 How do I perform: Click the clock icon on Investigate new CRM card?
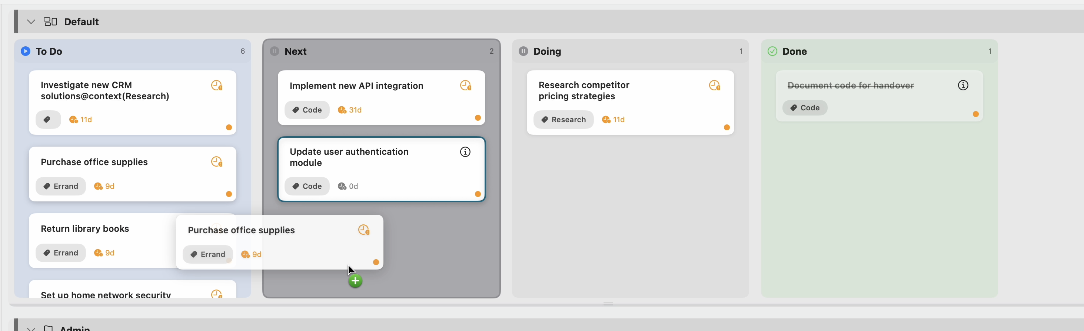pyautogui.click(x=217, y=86)
